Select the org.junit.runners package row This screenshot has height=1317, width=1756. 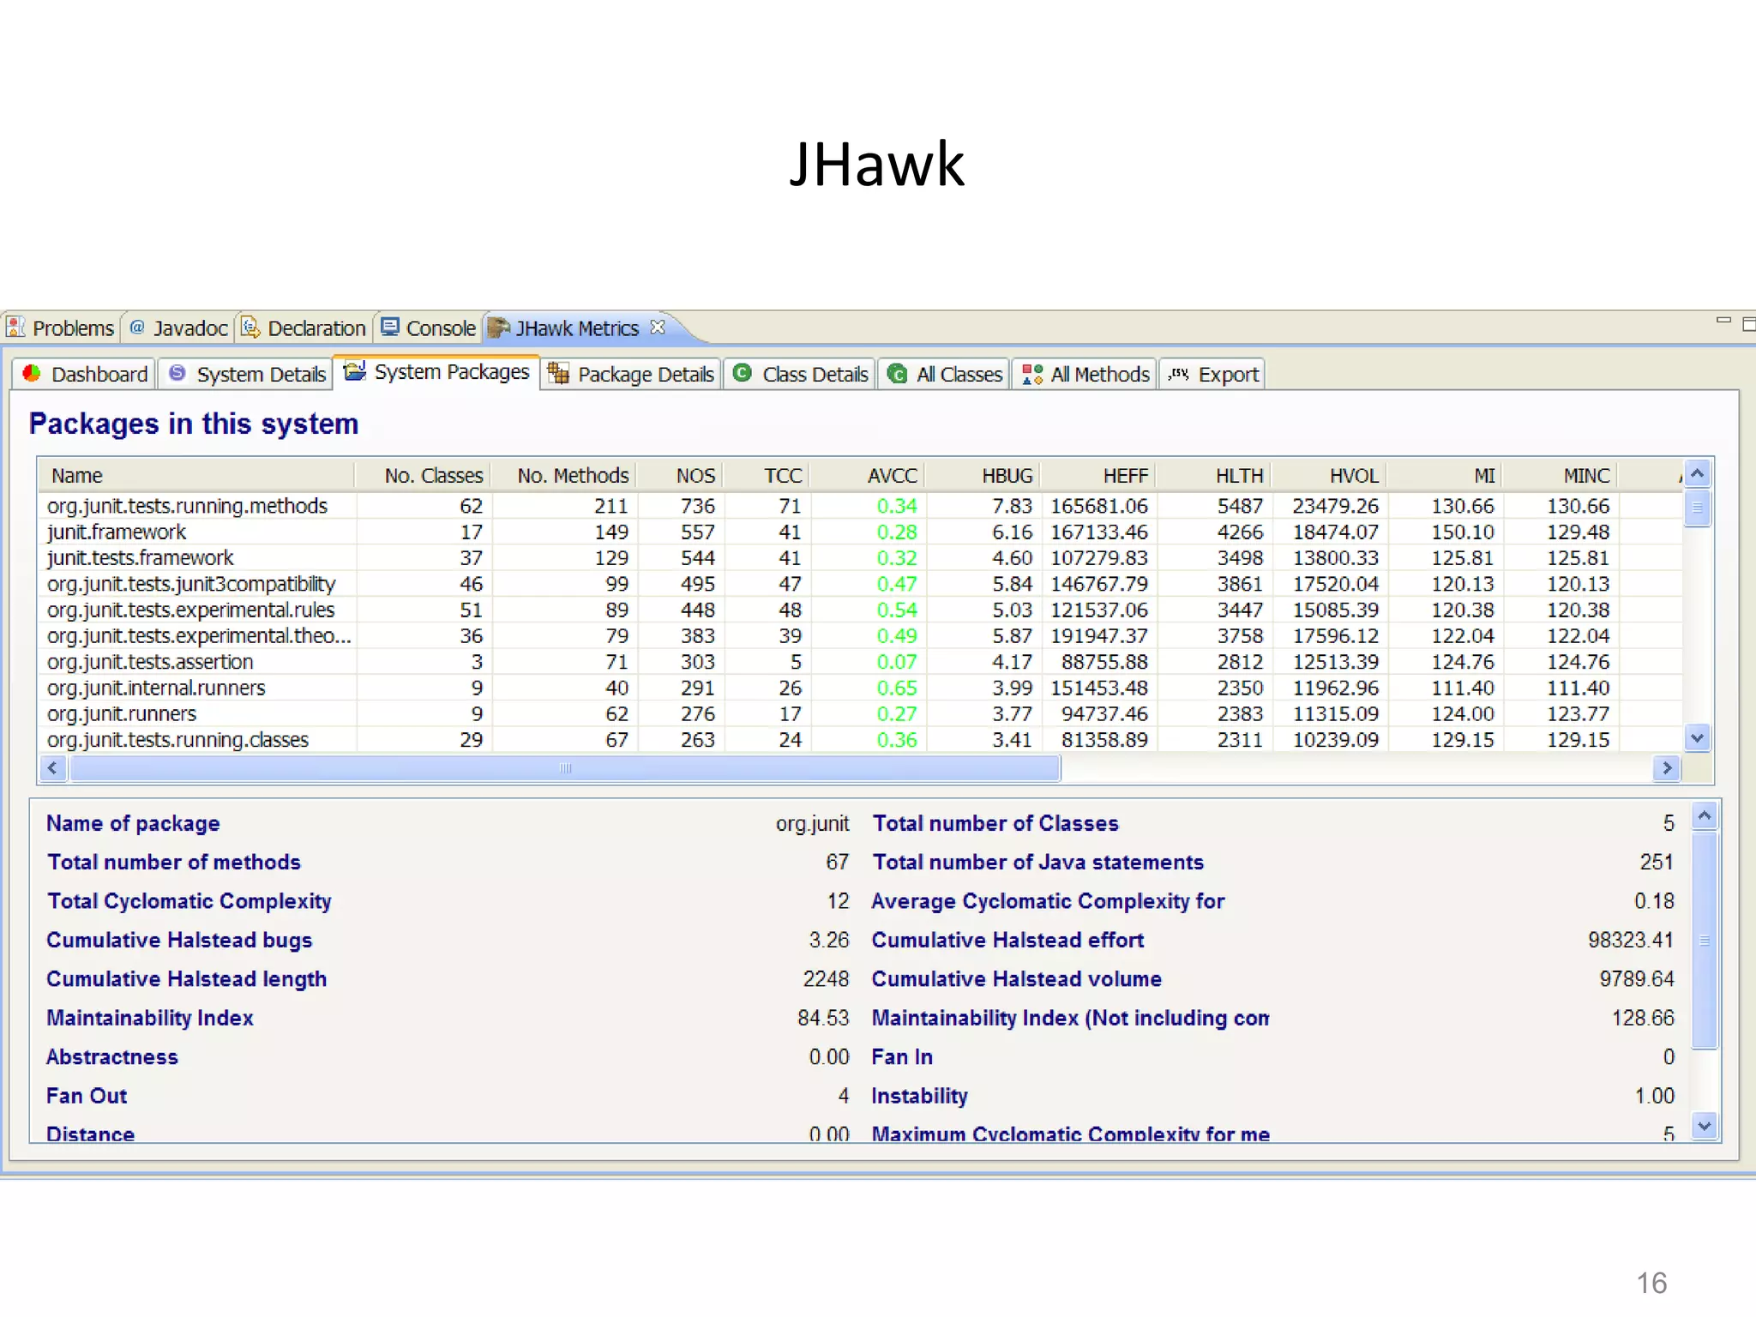[x=860, y=713]
